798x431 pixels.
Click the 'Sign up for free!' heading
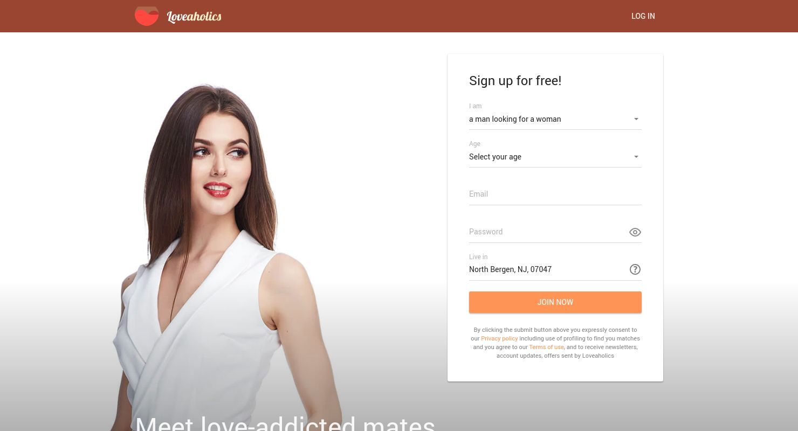[x=515, y=81]
